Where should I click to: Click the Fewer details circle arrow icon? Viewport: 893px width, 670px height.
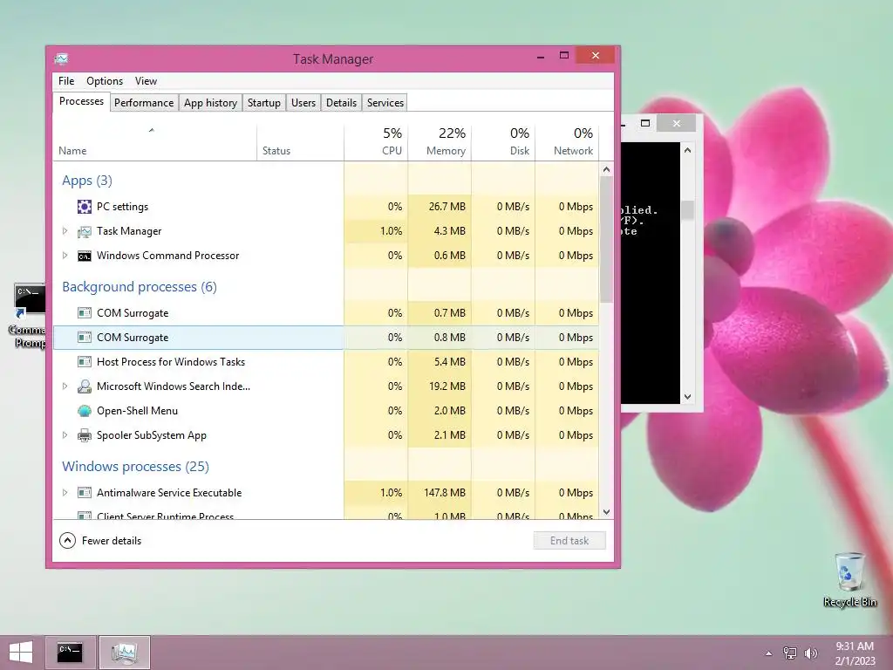(67, 541)
